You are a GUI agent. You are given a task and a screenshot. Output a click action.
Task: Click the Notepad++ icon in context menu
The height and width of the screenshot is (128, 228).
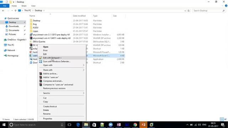coord(40,58)
